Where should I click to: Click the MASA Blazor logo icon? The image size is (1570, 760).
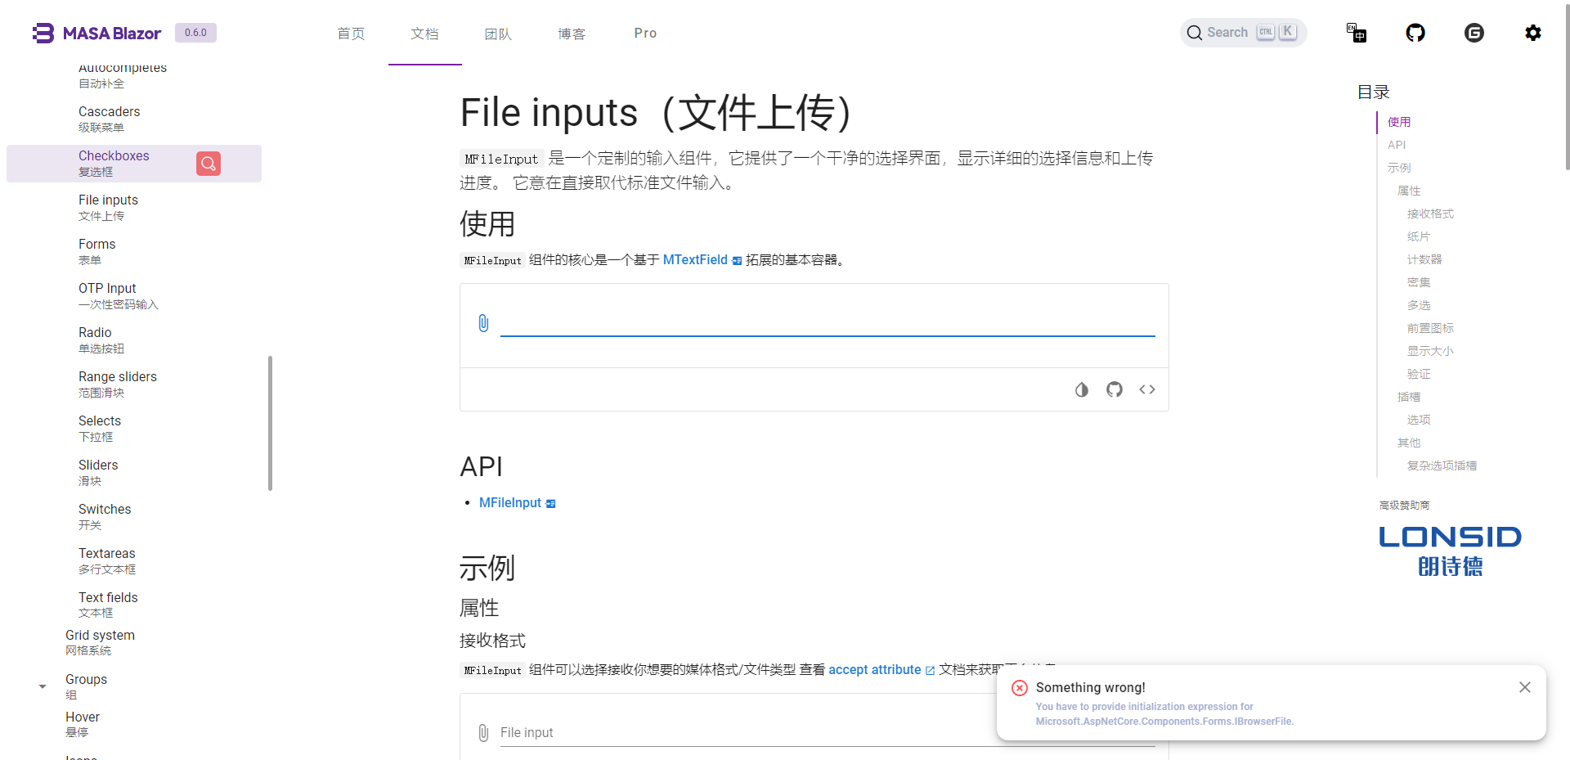coord(42,33)
